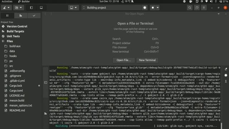Toggle the bottom panel visibility
Viewport: 229px width, 129px height.
41,8
